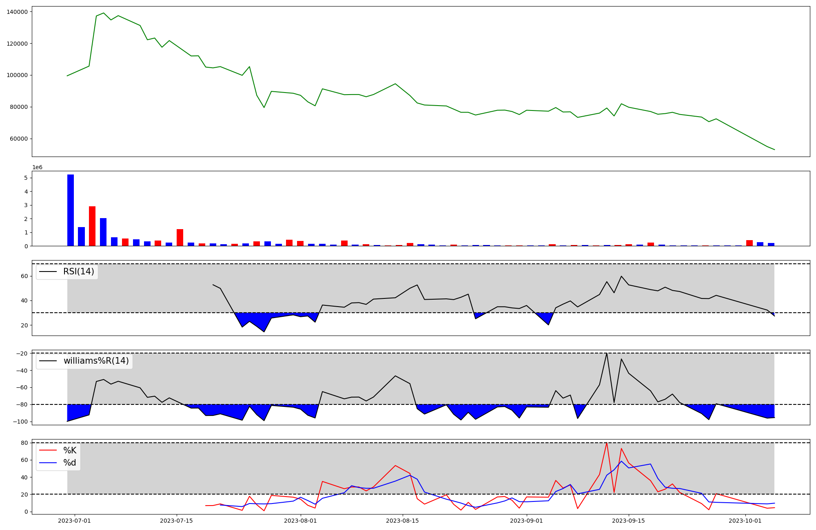Click the tallest red volume bar

click(x=92, y=226)
